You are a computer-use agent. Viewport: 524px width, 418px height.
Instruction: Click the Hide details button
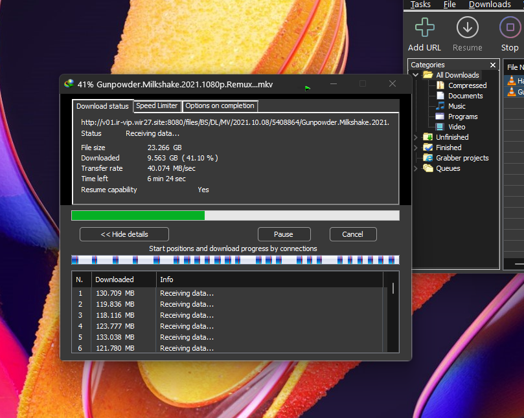coord(124,234)
